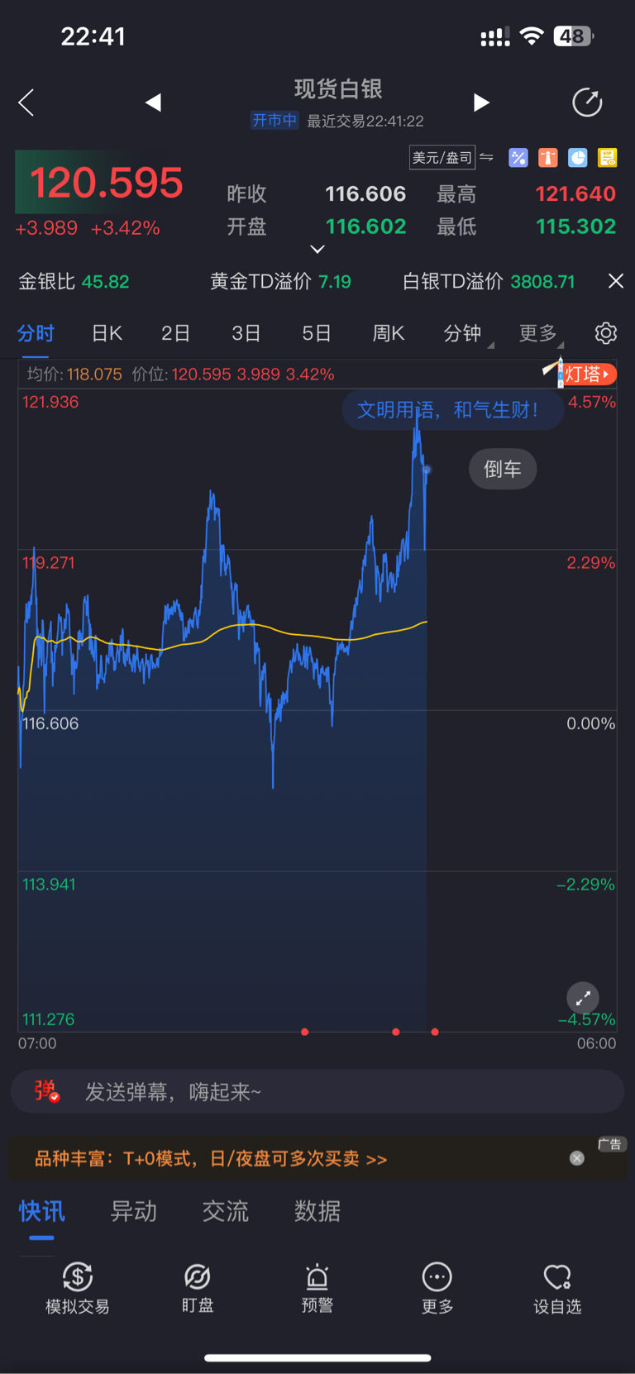Open the T+0模式 ad banner link

(211, 1159)
